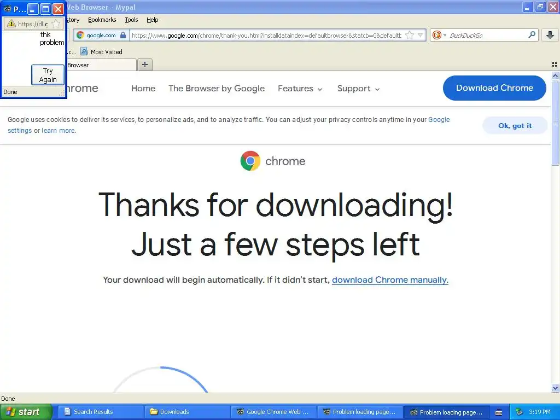Image resolution: width=560 pixels, height=420 pixels.
Task: Open the DuckDuckGo search engine selector
Action: (x=439, y=35)
